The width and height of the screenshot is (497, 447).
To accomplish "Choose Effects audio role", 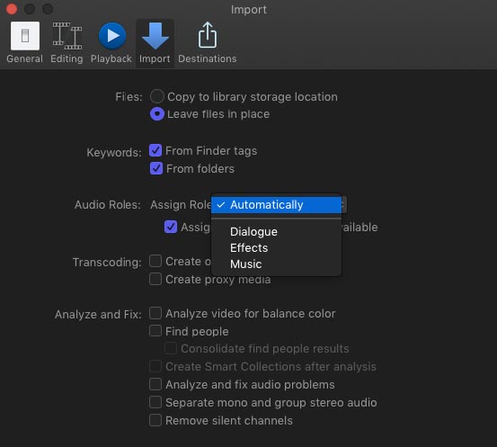I will click(x=277, y=247).
